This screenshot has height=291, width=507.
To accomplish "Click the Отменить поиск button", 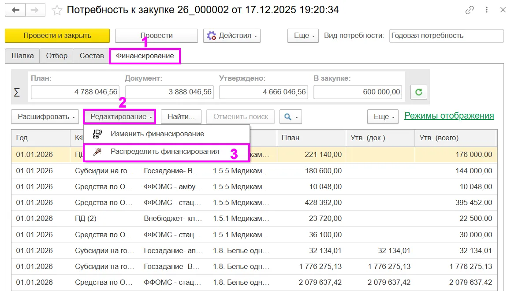I will click(241, 117).
